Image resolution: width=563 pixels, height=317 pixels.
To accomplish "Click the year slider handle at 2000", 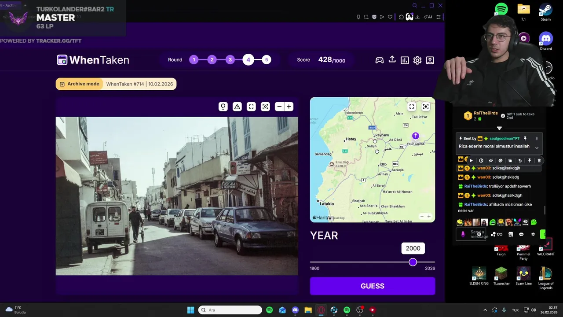I will click(413, 262).
